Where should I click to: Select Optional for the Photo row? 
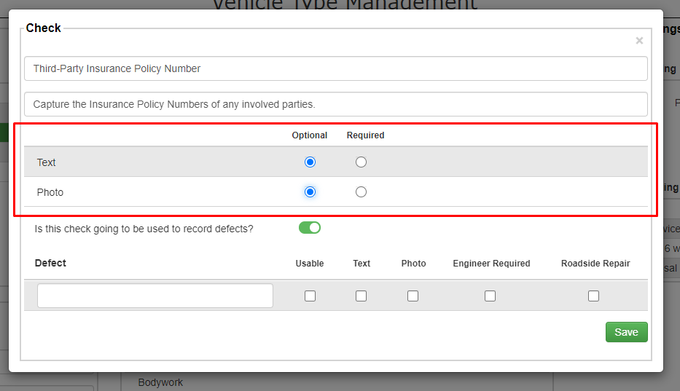[310, 192]
